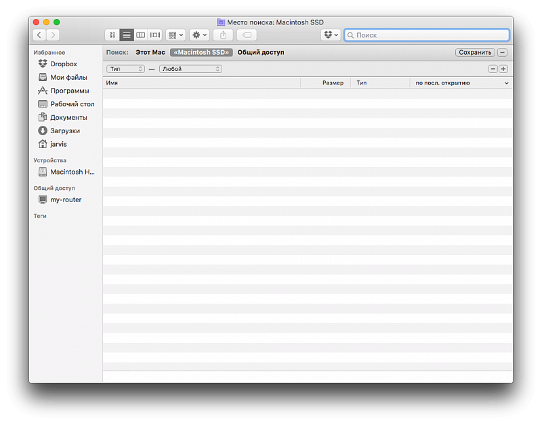This screenshot has width=542, height=424.
Task: Open the Любой value dropdown
Action: pos(190,69)
